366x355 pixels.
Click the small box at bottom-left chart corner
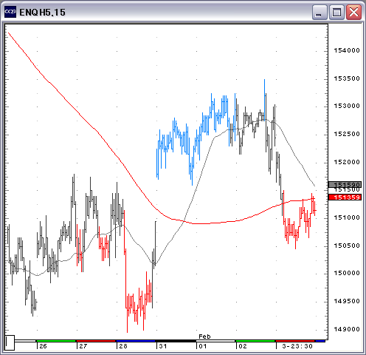point(10,342)
